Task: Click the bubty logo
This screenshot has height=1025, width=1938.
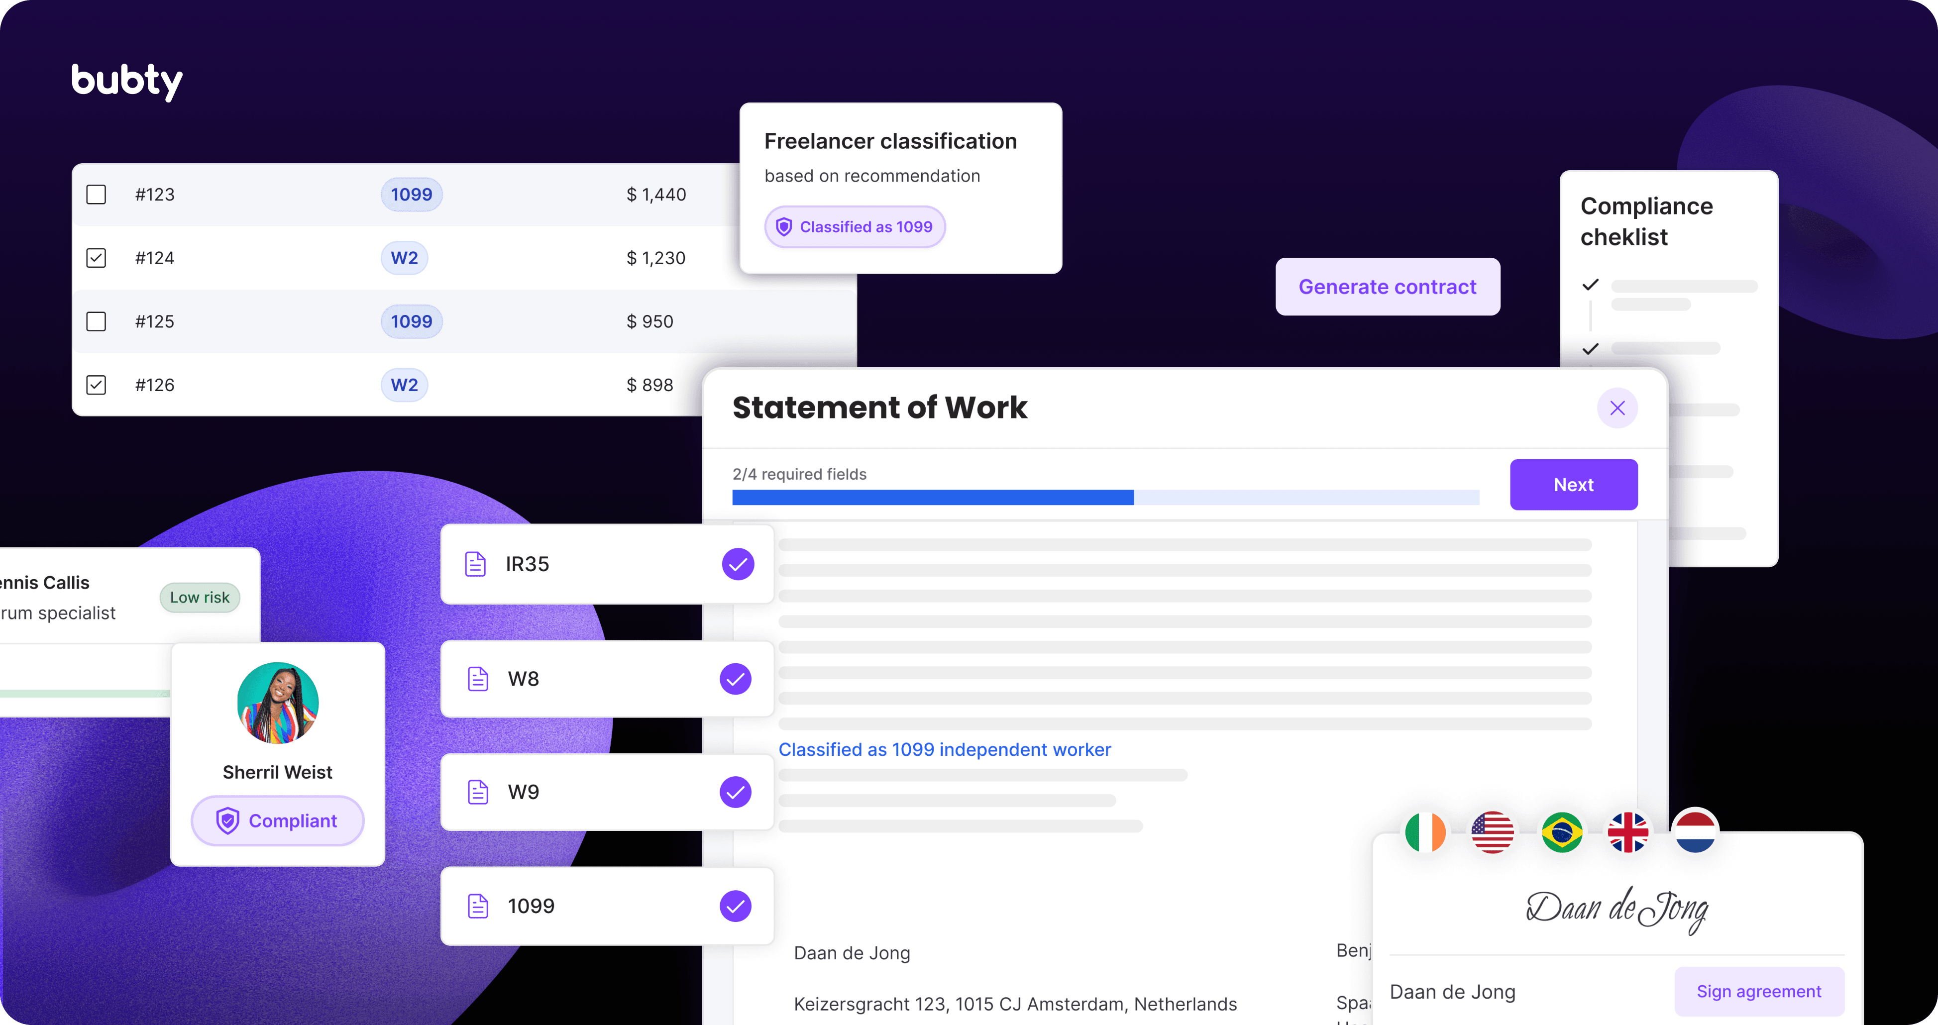Action: 127,81
